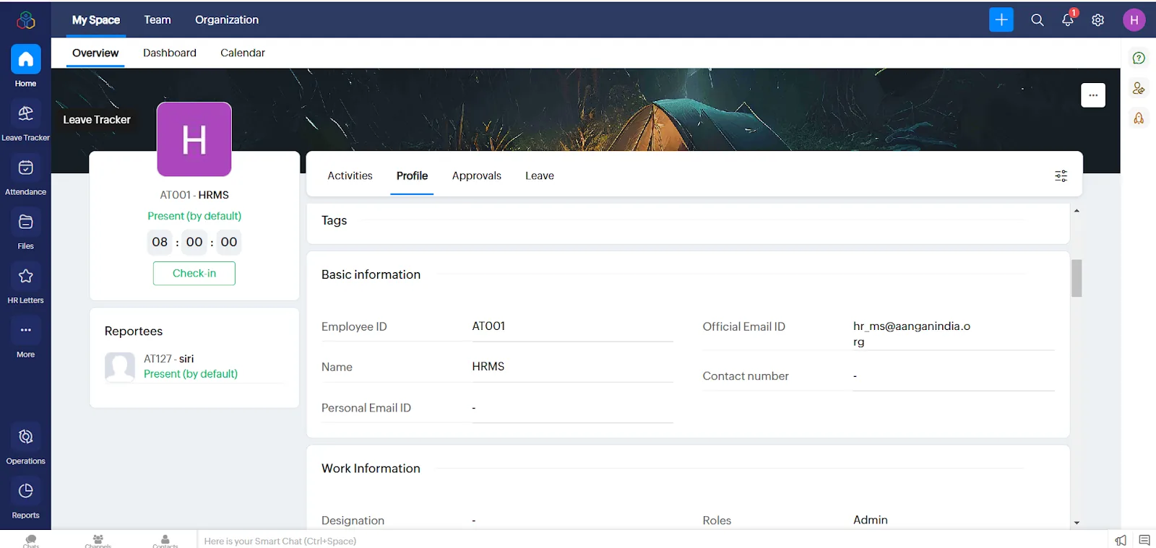Click the three-dot button on the banner
The width and height of the screenshot is (1156, 548).
(1093, 95)
